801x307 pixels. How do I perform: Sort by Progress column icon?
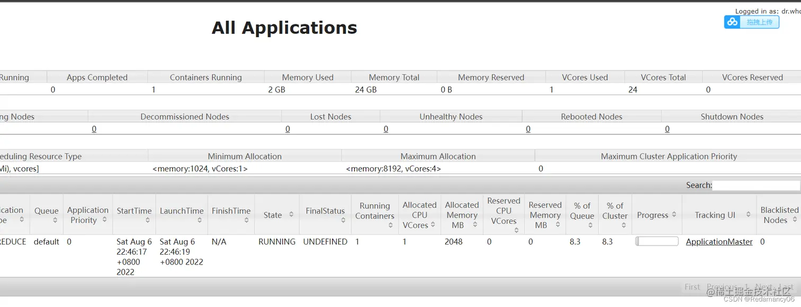pos(674,215)
